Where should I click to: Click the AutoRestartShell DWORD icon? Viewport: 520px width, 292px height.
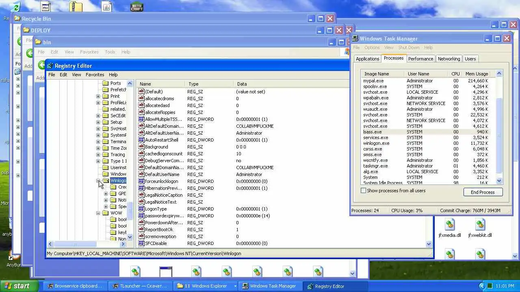[x=141, y=140]
